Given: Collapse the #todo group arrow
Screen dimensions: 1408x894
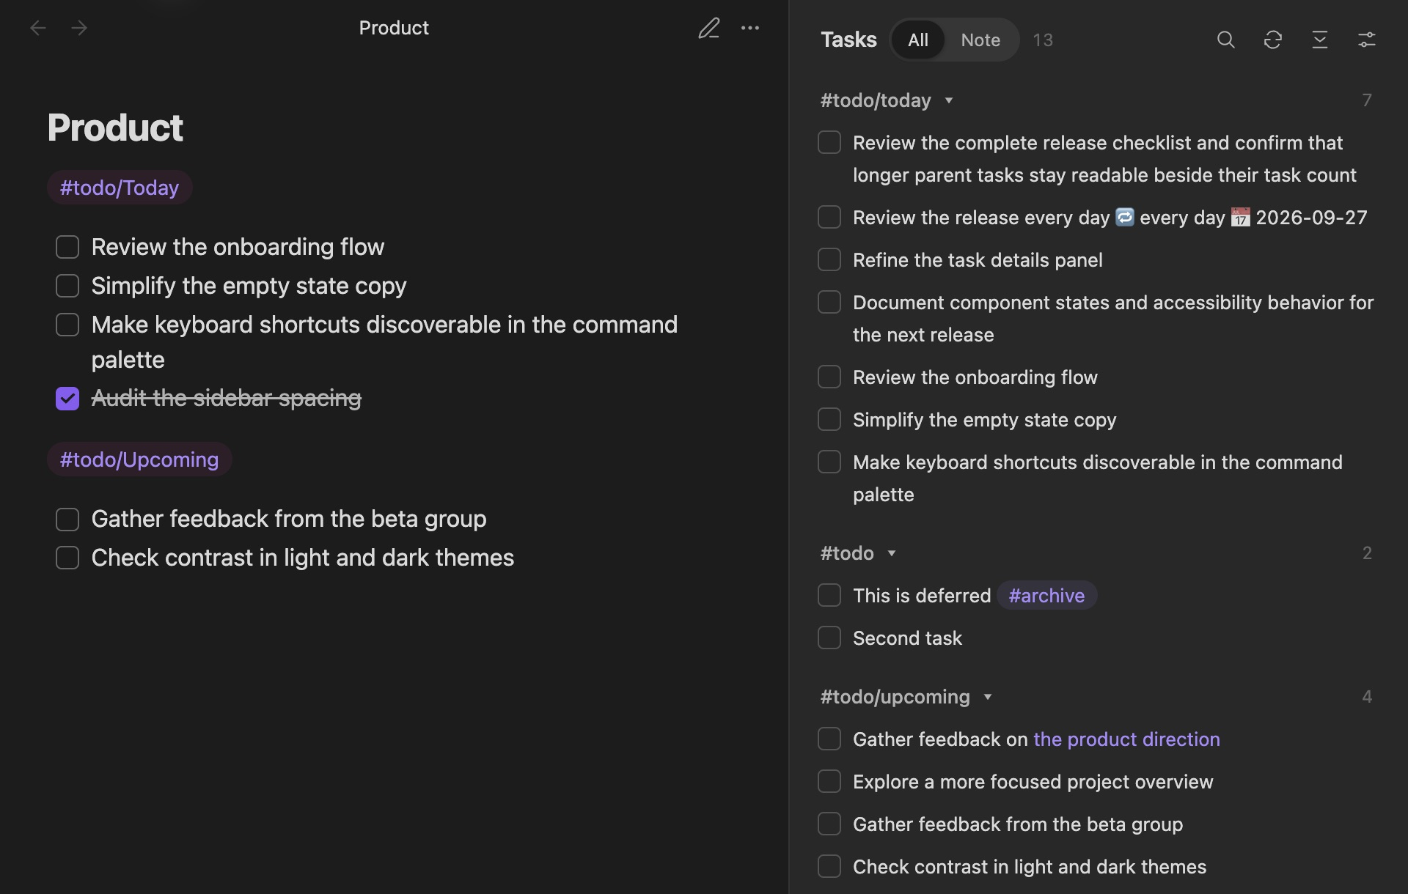Looking at the screenshot, I should click(892, 553).
